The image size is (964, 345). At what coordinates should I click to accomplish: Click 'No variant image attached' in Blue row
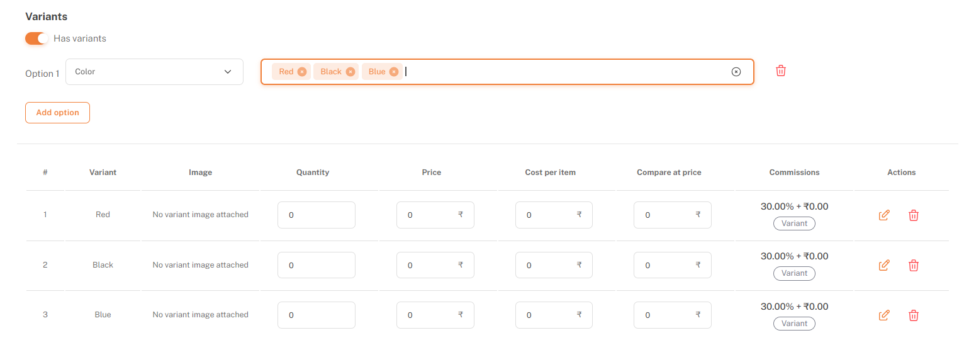(201, 315)
